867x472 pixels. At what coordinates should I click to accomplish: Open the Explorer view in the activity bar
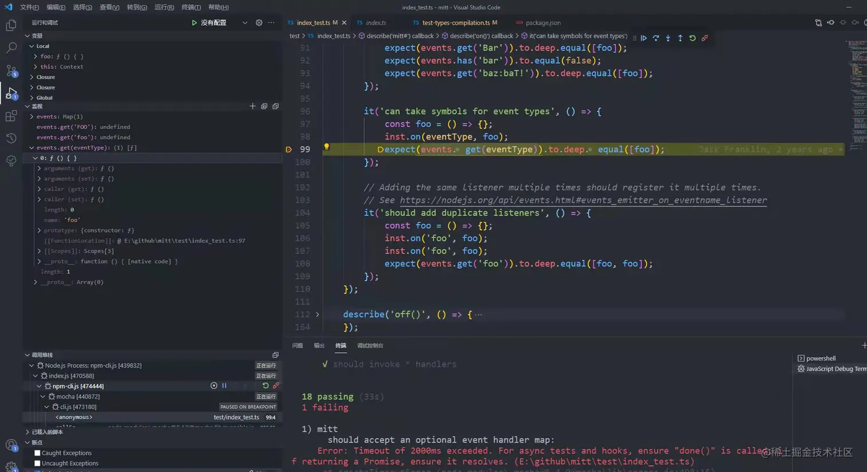[11, 26]
